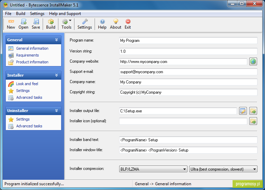
Task: Open Uninstaller Advanced tasks link
Action: [29, 126]
